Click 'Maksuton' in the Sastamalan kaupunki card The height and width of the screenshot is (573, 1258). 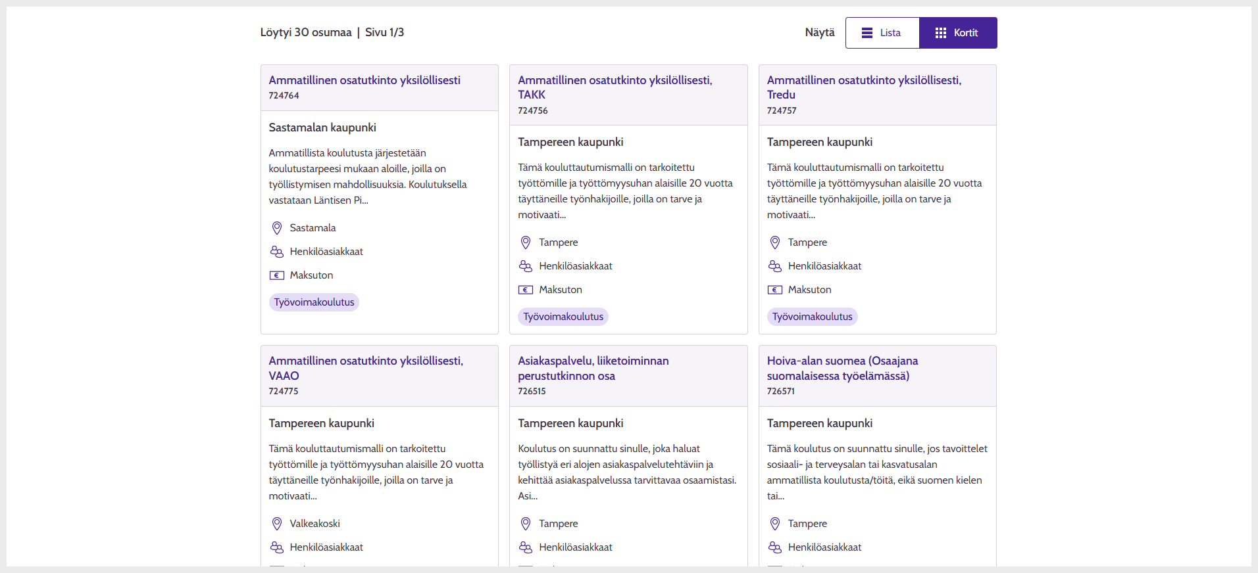coord(311,275)
